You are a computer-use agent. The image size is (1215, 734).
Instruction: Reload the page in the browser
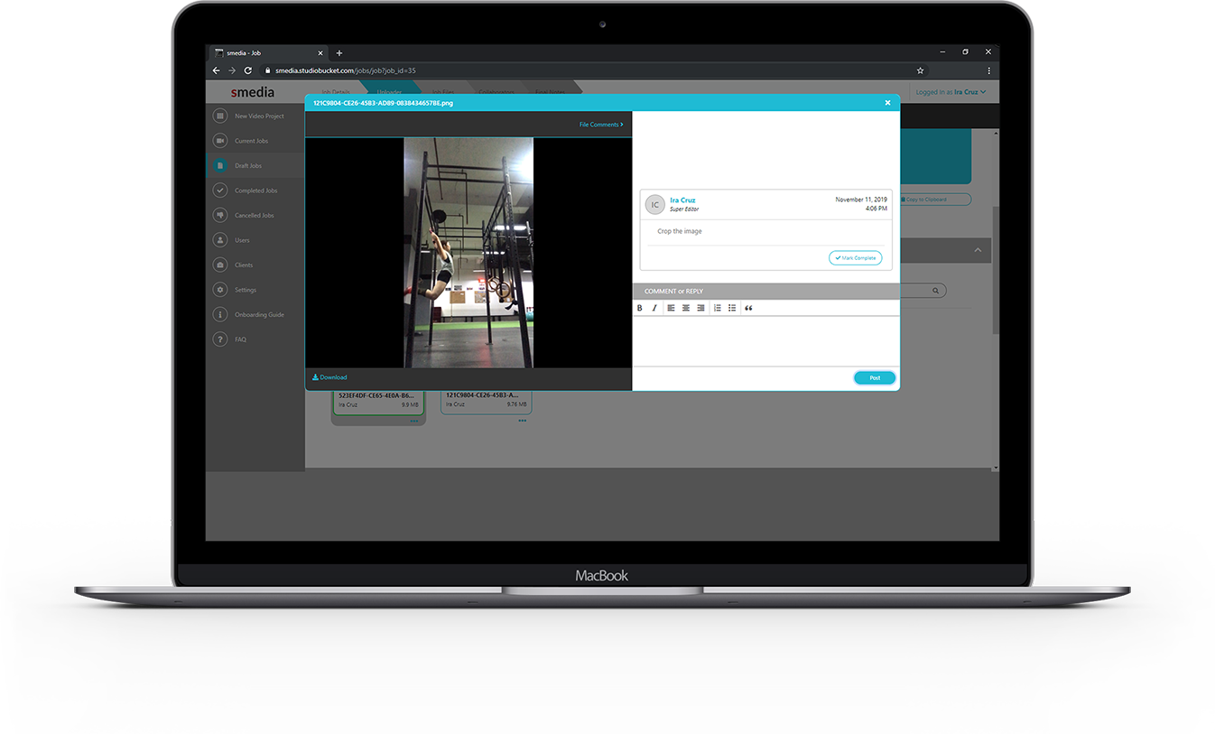click(x=247, y=70)
